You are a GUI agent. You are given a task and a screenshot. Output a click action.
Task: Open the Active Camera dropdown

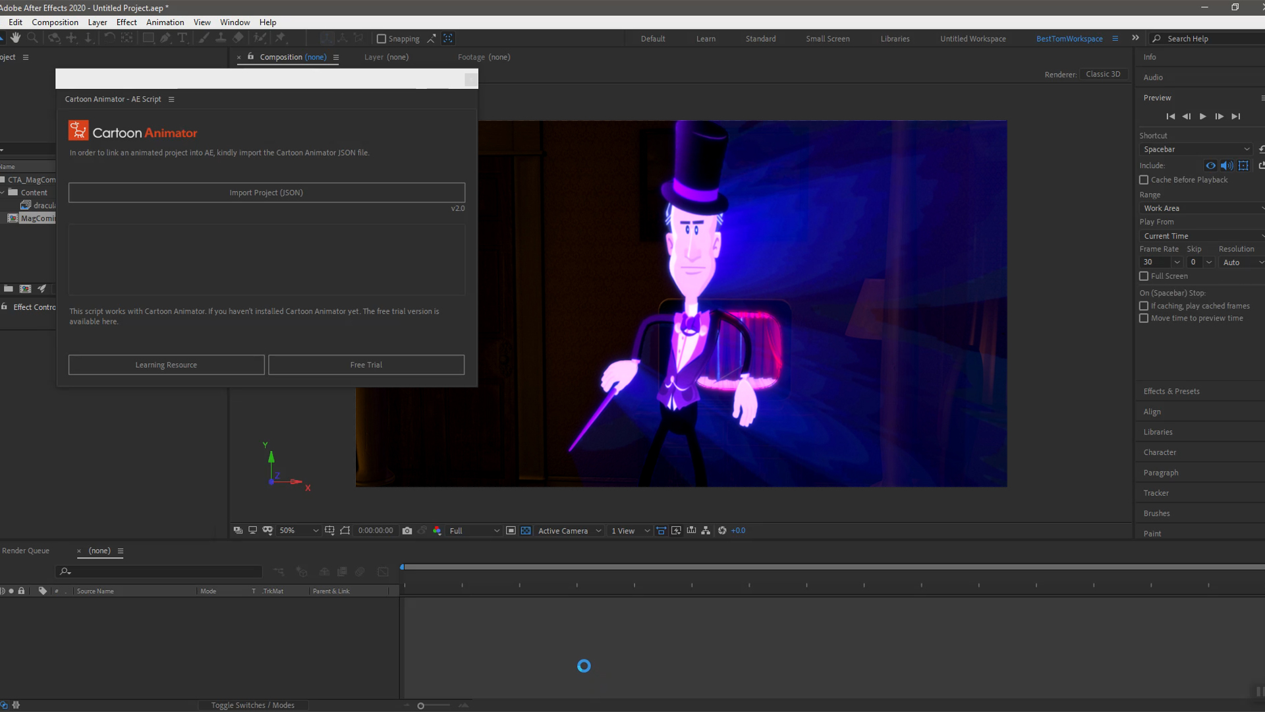point(569,531)
